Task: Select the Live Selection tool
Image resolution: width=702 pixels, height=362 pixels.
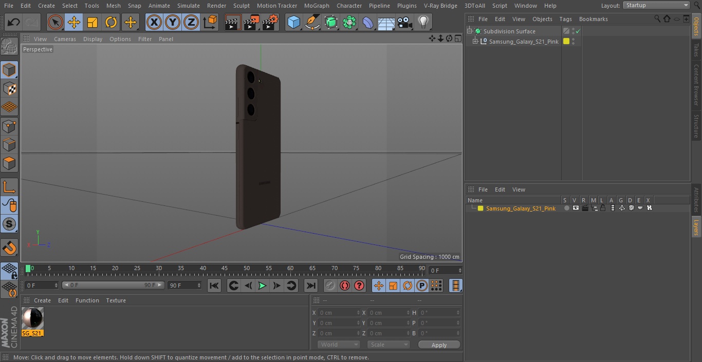Action: (x=56, y=23)
